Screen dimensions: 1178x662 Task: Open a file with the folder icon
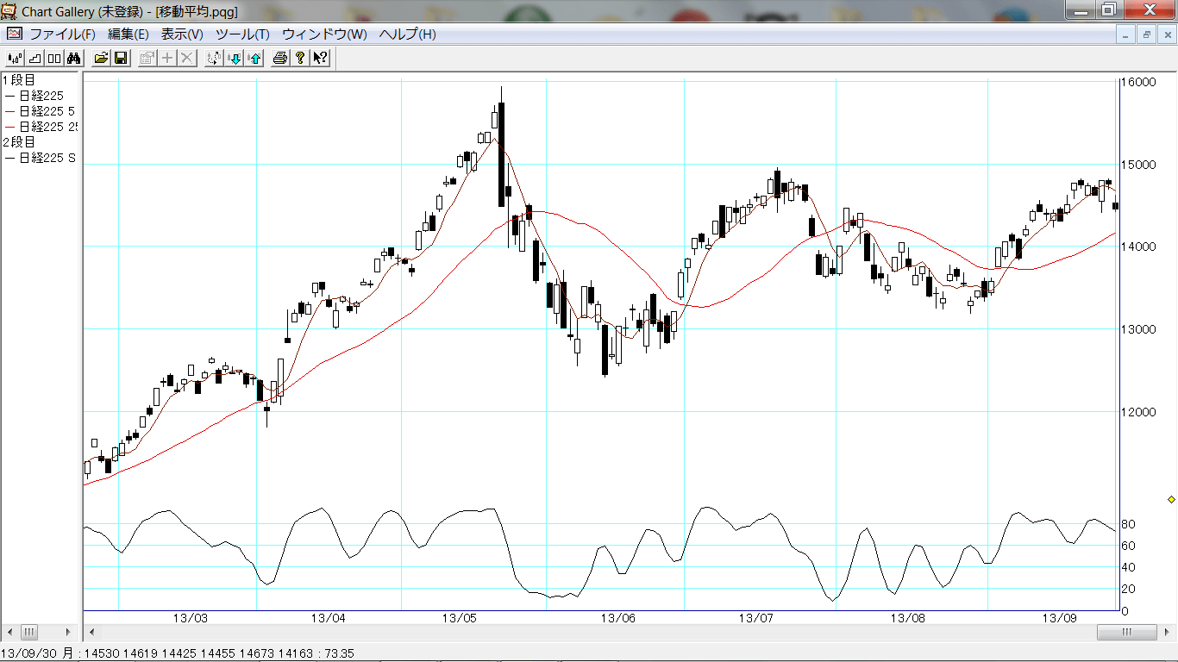point(101,59)
